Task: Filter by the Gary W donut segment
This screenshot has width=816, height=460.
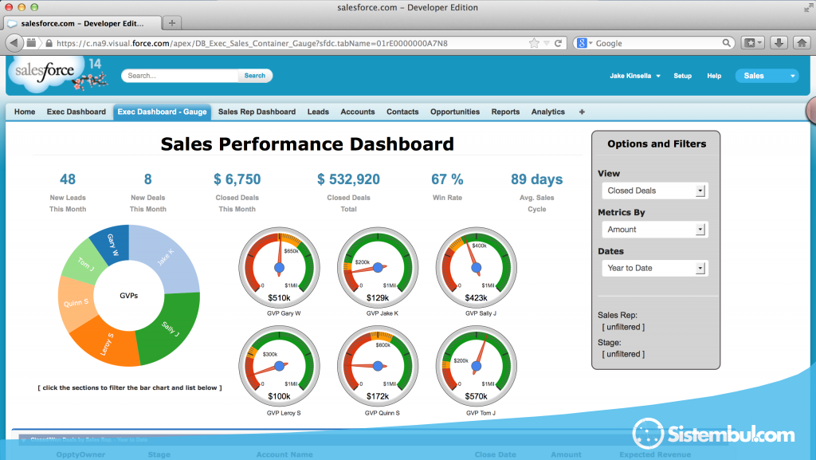Action: pyautogui.click(x=112, y=243)
